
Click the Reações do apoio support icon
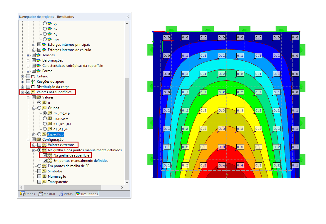click(33, 82)
